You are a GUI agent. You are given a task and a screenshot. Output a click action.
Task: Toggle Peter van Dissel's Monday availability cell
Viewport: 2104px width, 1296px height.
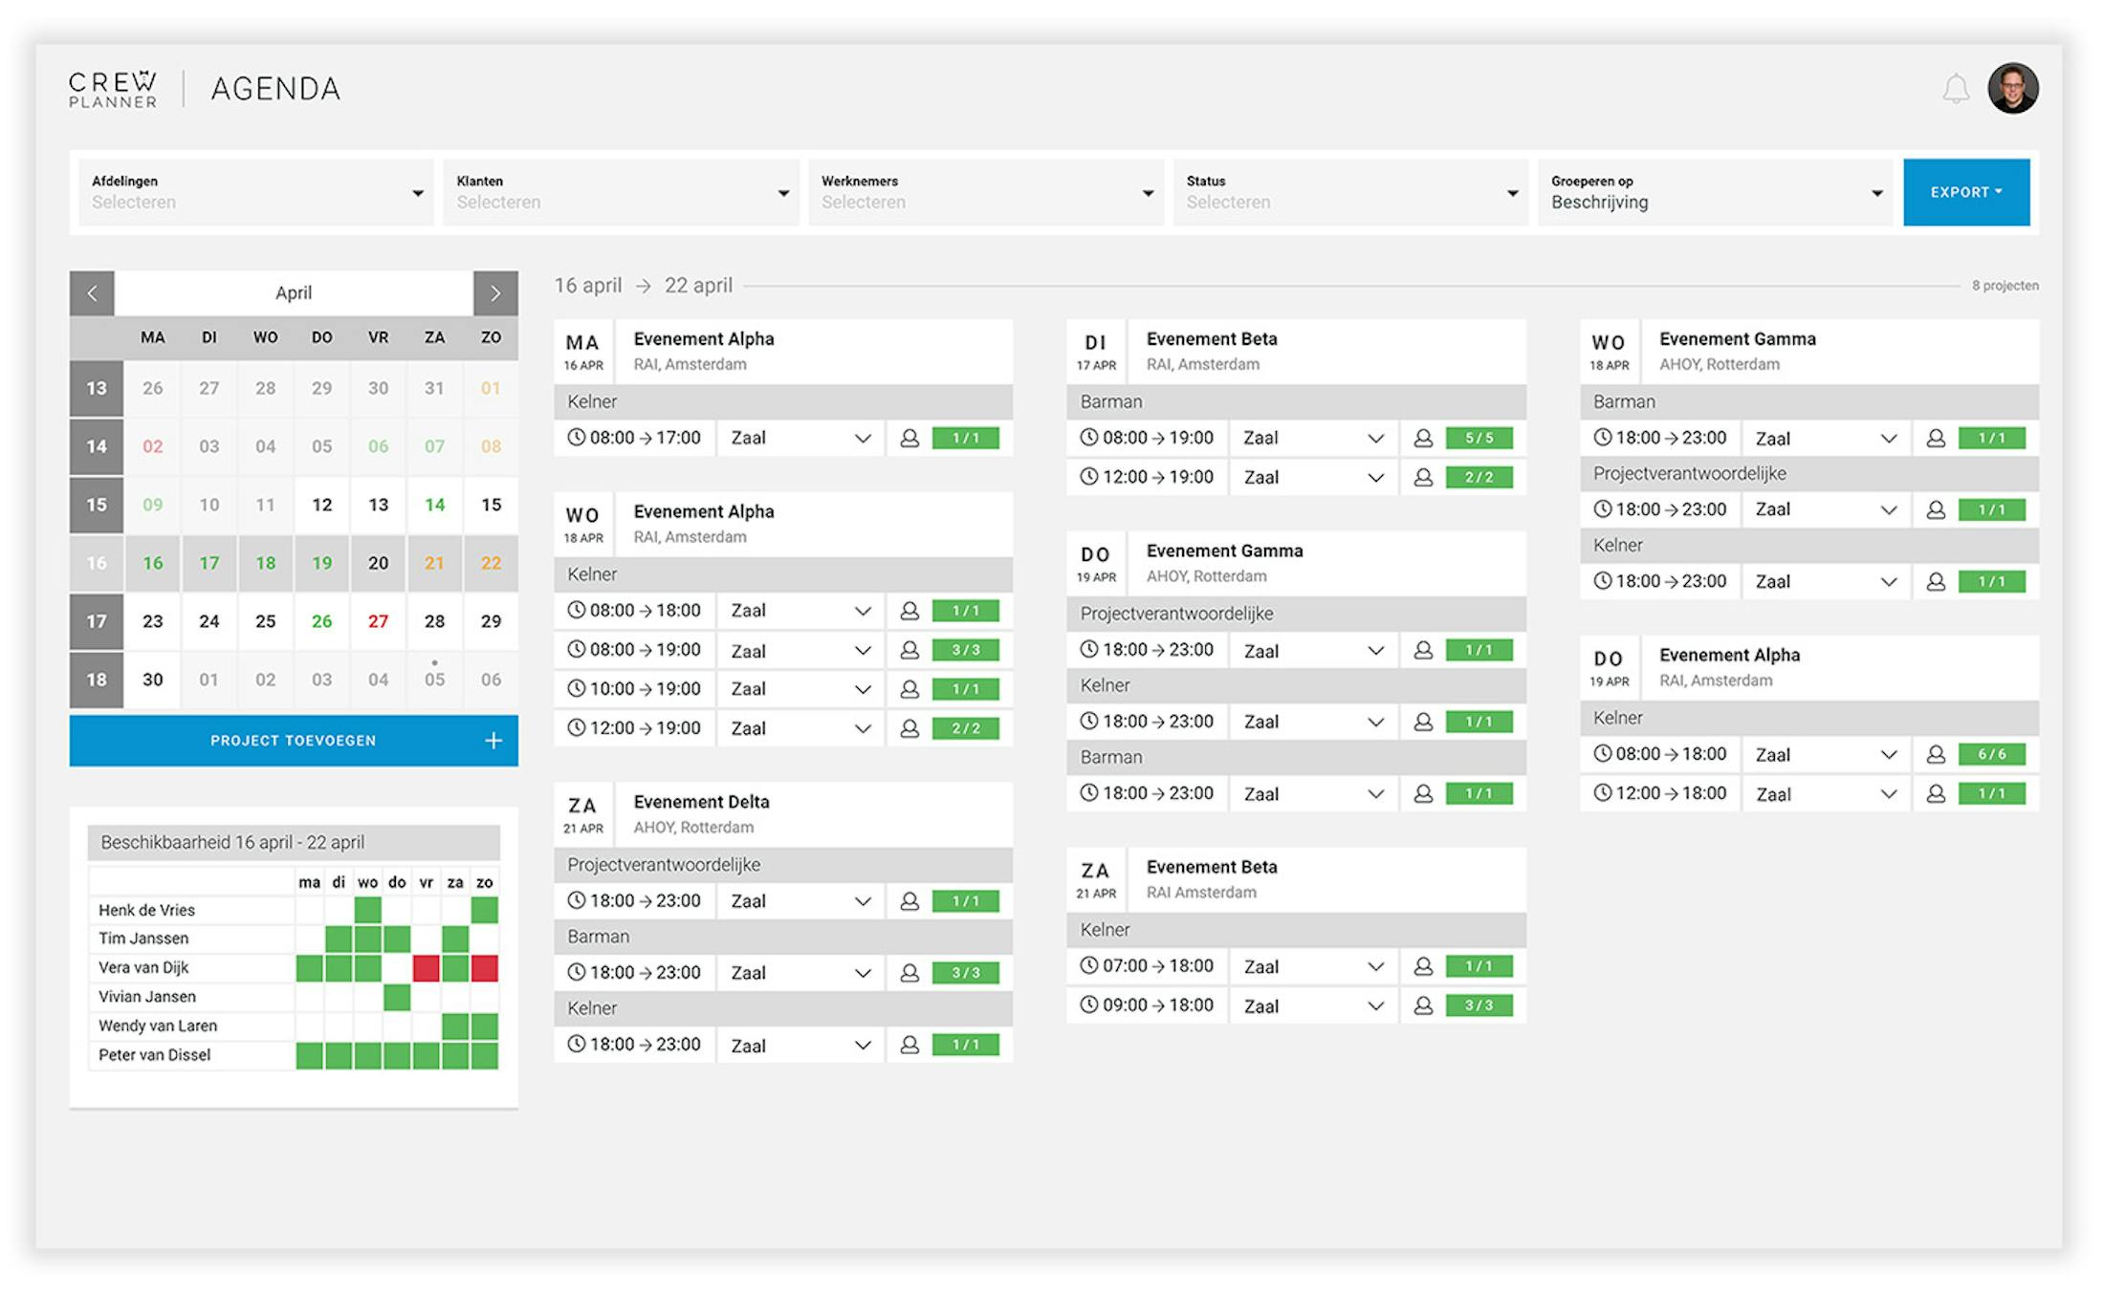tap(310, 1054)
